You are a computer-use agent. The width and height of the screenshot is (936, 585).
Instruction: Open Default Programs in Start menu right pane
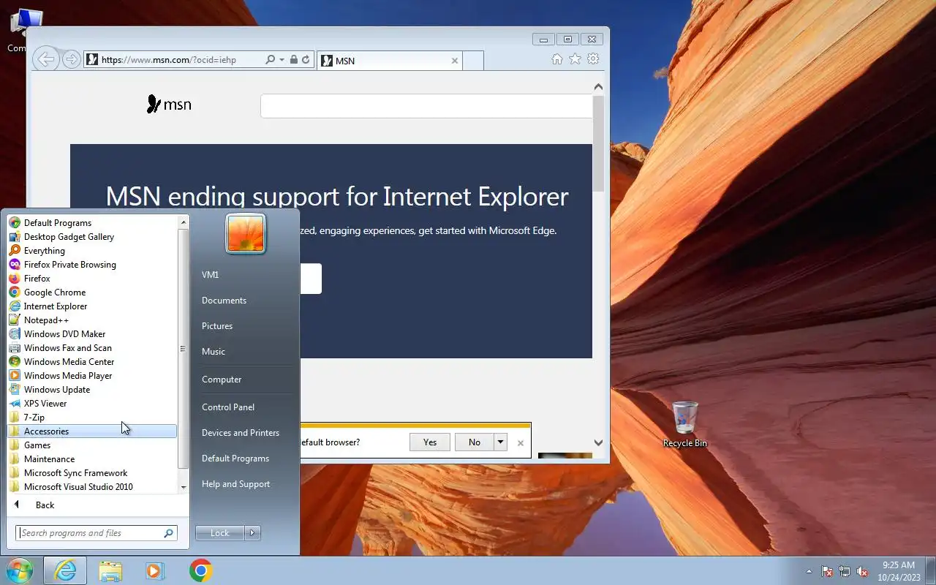click(x=245, y=458)
